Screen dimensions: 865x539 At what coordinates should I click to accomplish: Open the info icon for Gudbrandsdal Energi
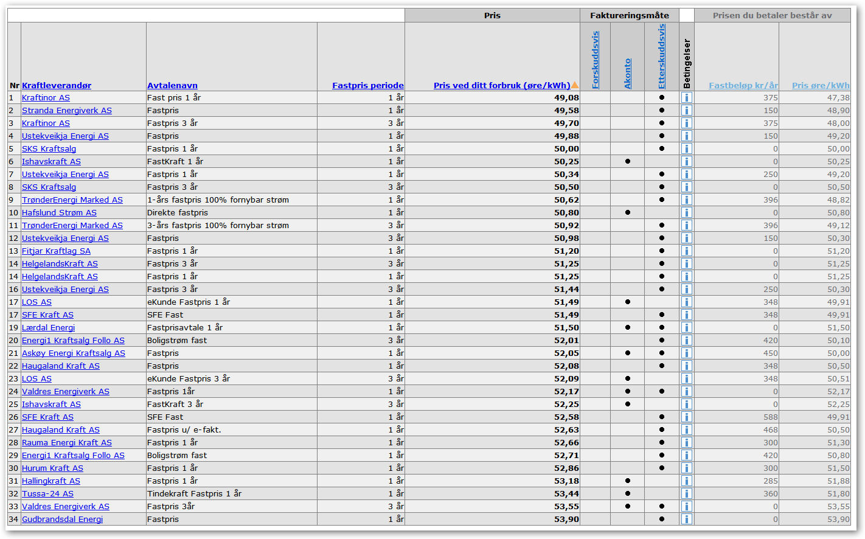(x=686, y=519)
